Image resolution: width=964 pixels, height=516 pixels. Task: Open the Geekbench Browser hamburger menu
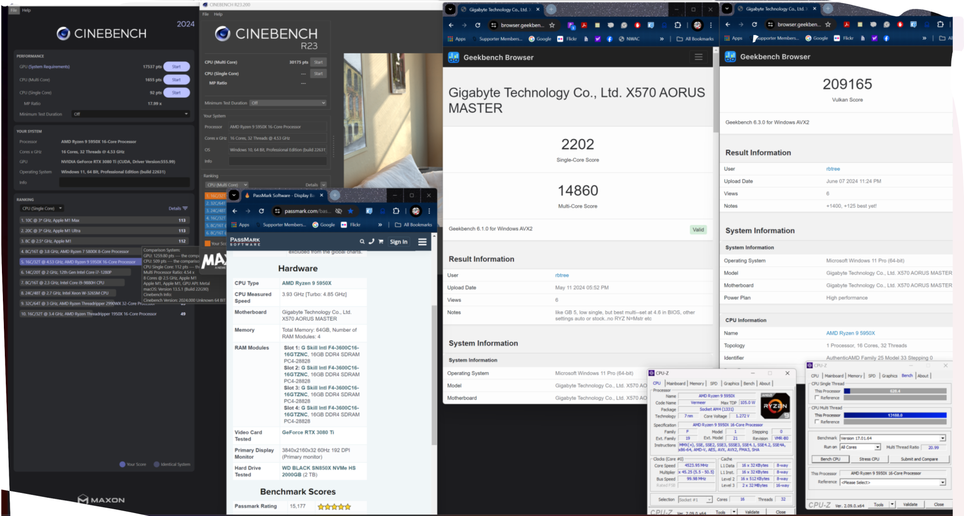pos(698,57)
